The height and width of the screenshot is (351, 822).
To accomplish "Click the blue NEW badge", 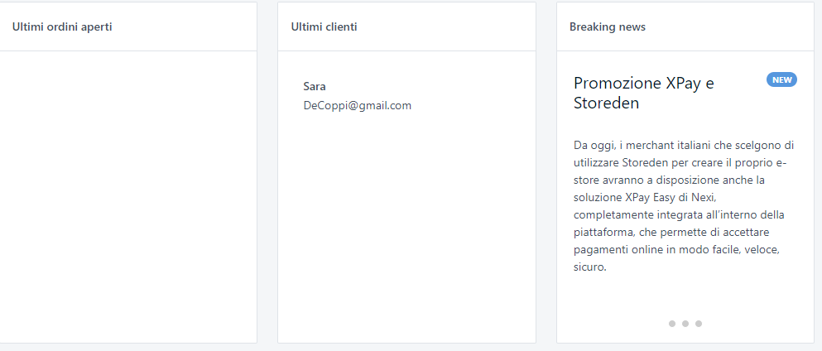I will [781, 79].
